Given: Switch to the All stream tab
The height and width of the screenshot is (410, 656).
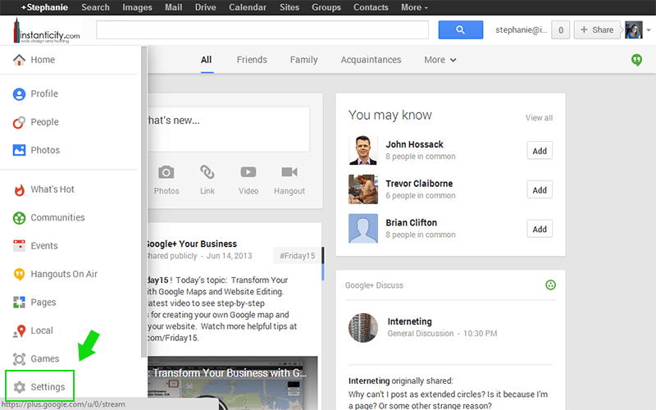Looking at the screenshot, I should [207, 60].
